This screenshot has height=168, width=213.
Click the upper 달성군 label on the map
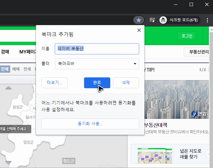point(18,107)
